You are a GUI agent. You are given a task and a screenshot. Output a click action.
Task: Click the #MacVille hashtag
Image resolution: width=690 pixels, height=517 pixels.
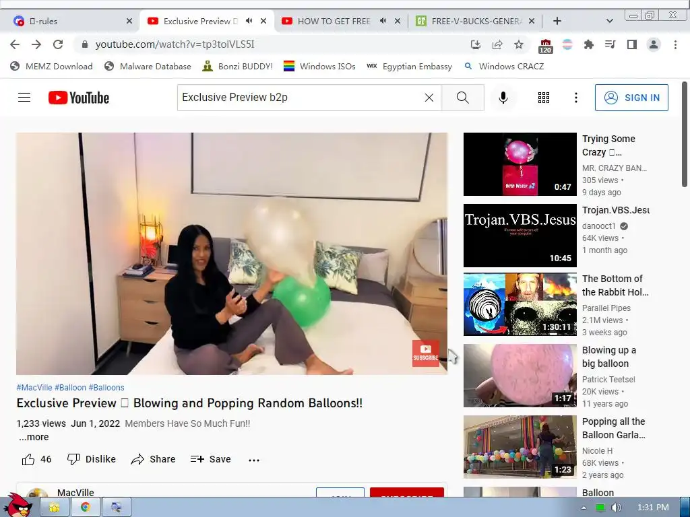pyautogui.click(x=34, y=387)
